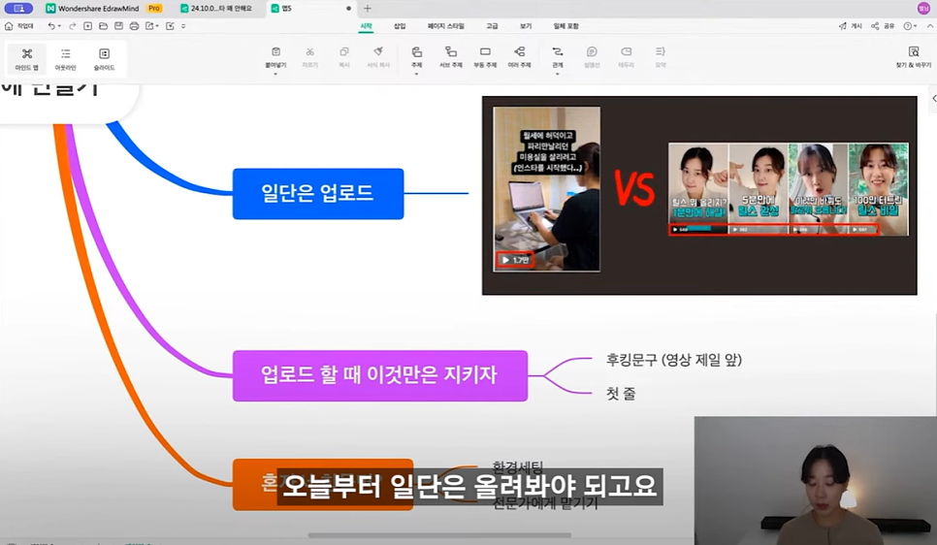This screenshot has height=545, width=937.
Task: Open the purple user avatar
Action: pyautogui.click(x=923, y=9)
